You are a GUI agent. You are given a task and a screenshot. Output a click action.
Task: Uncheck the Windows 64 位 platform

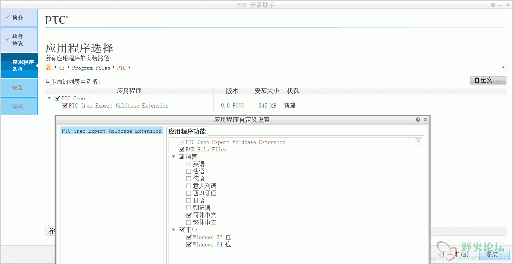tap(189, 245)
